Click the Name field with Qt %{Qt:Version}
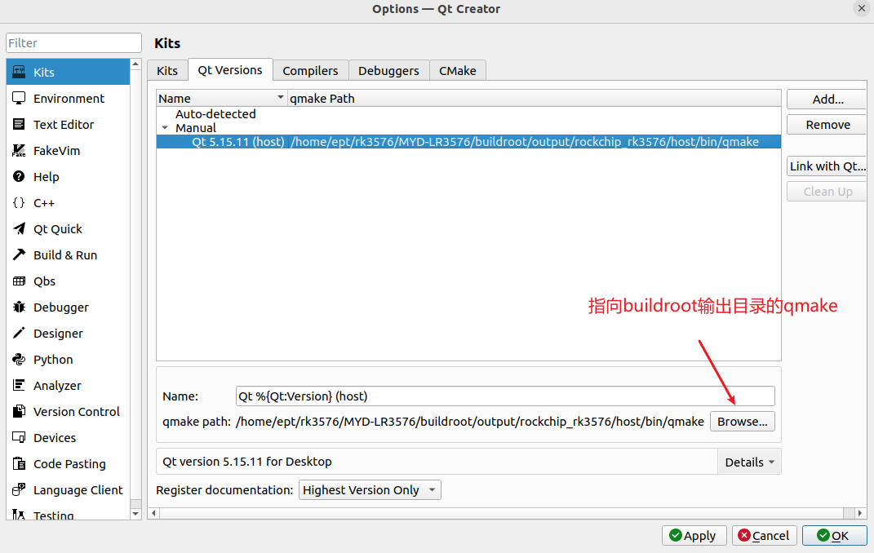This screenshot has width=874, height=553. [505, 396]
